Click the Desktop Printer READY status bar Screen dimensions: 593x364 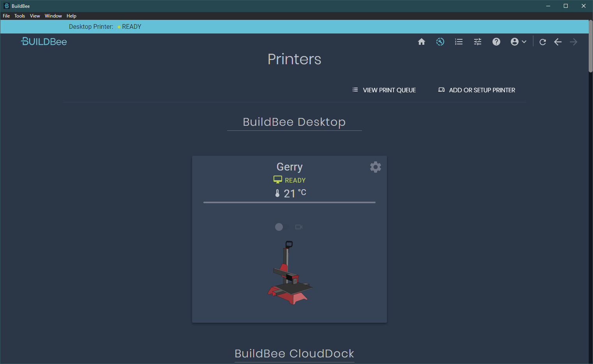click(x=294, y=26)
